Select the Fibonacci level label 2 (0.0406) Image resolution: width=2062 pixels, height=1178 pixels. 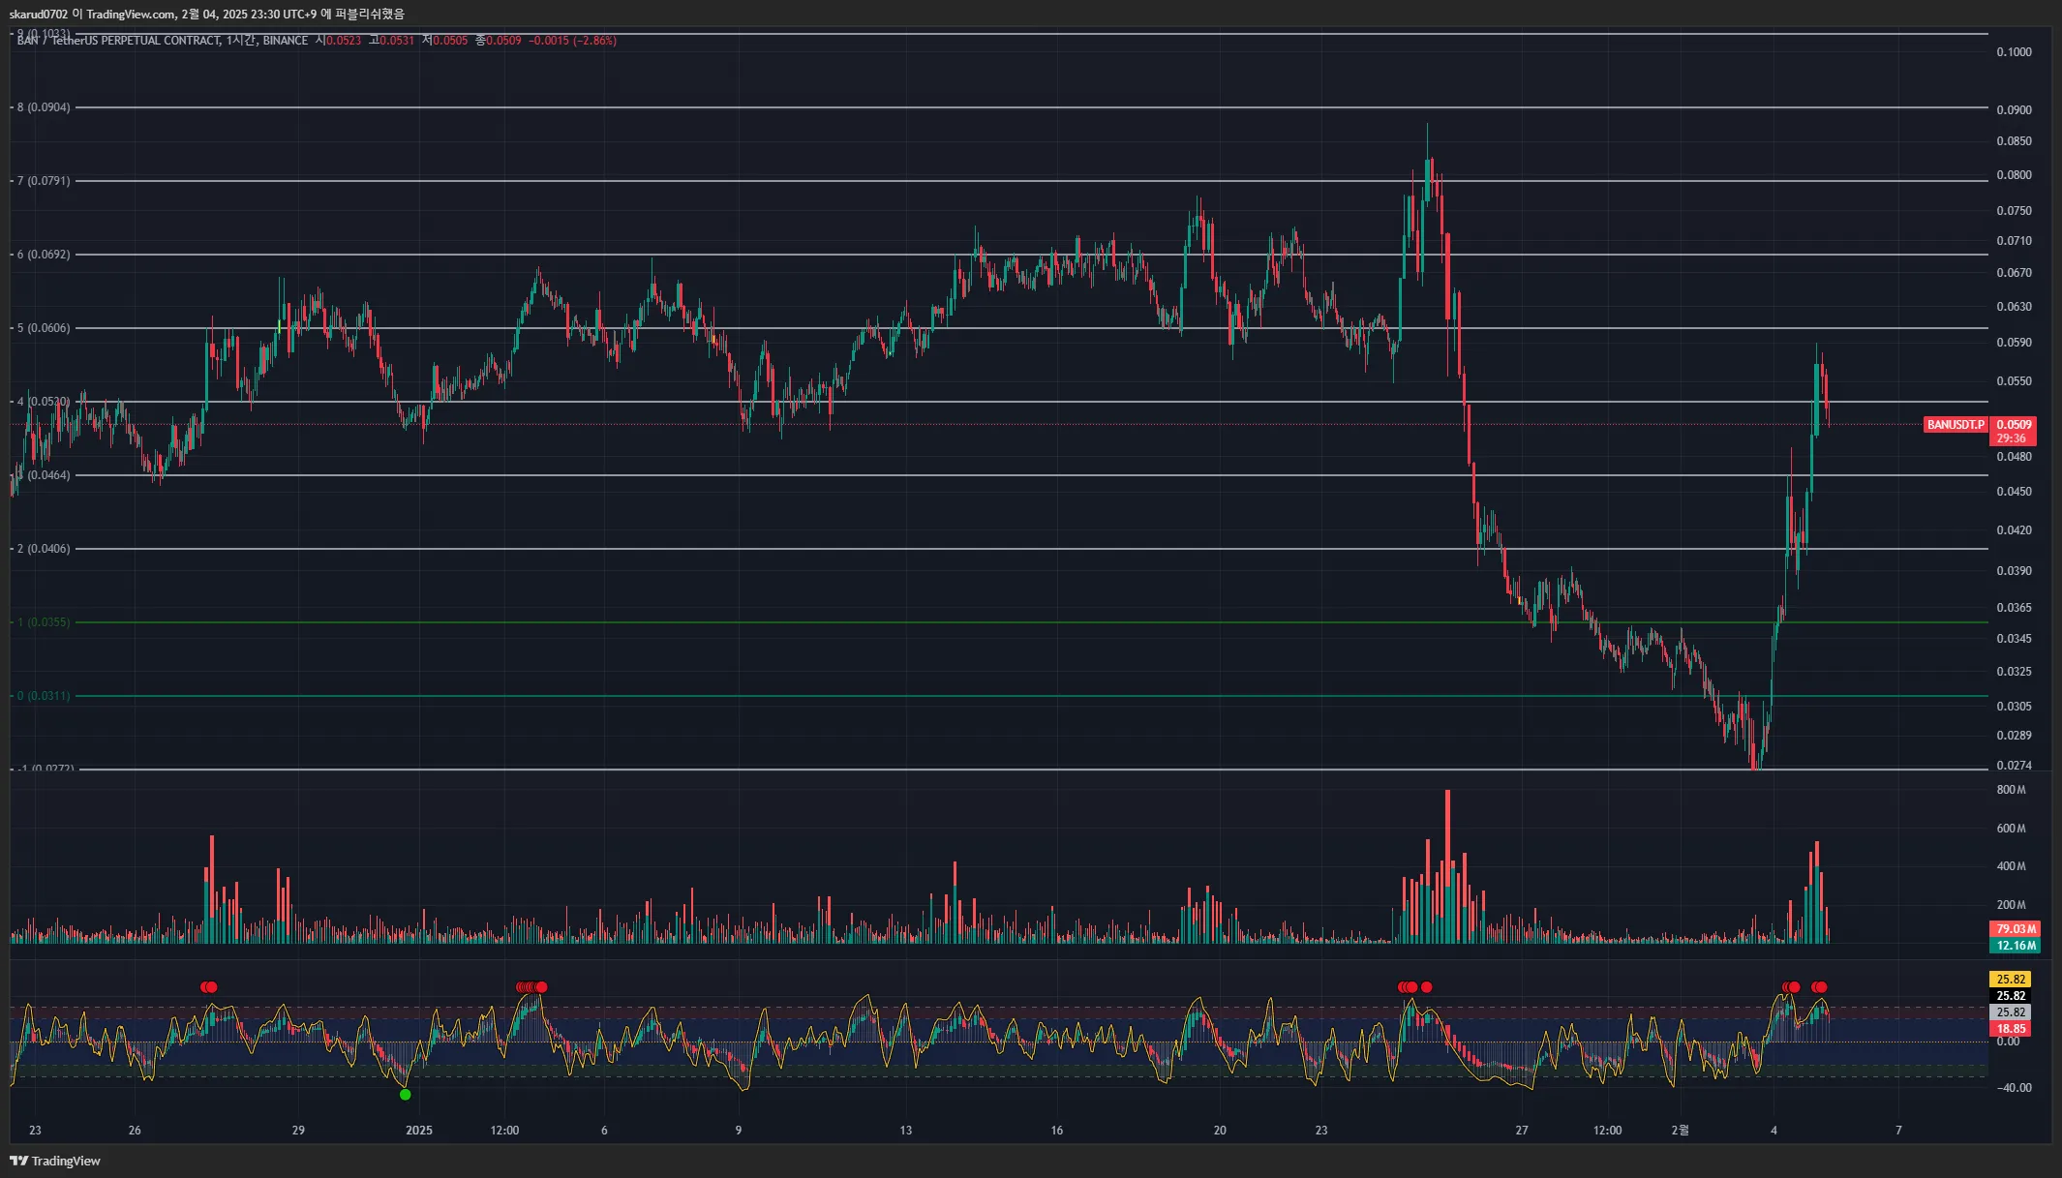tap(44, 549)
